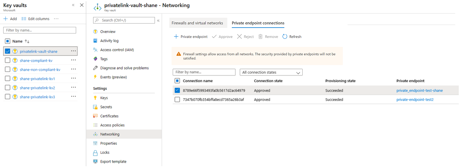461x168 pixels.
Task: Open the Keys settings page
Action: (104, 98)
